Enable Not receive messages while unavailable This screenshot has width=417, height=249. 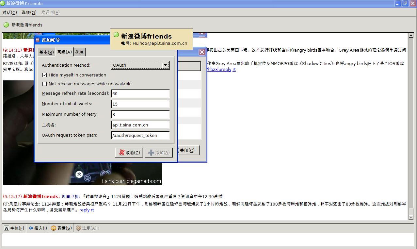coord(45,84)
